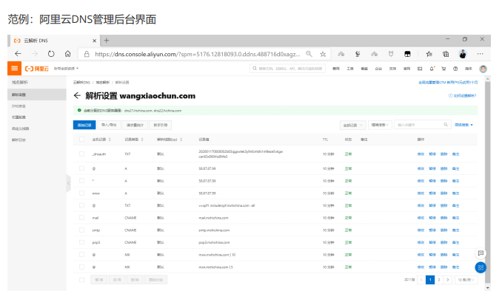Collapse the left sidebar with the handle
This screenshot has width=502, height=302.
click(69, 183)
